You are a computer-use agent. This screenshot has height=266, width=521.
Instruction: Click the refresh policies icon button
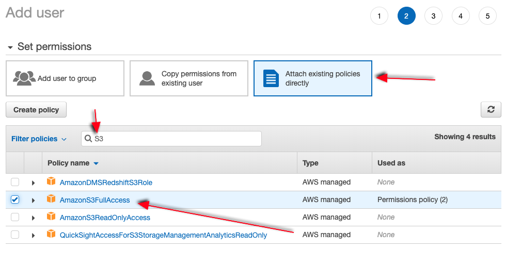(x=491, y=109)
